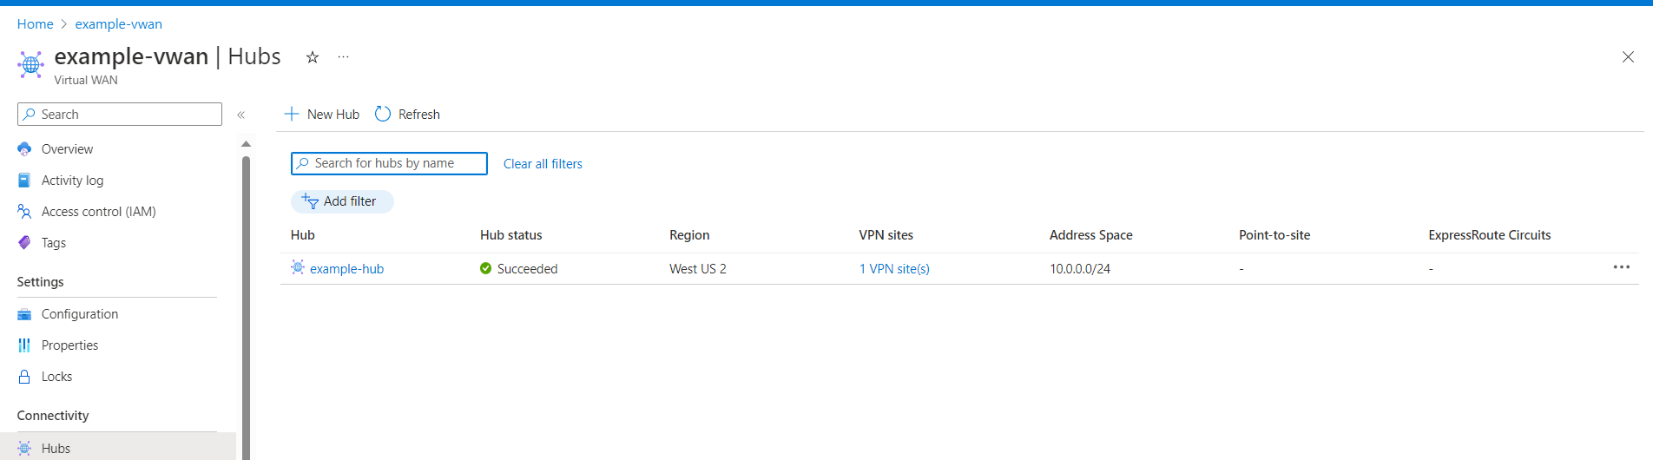
Task: Click the Home breadcrumb link
Action: click(35, 24)
